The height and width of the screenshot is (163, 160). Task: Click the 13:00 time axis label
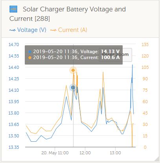pos(115,153)
